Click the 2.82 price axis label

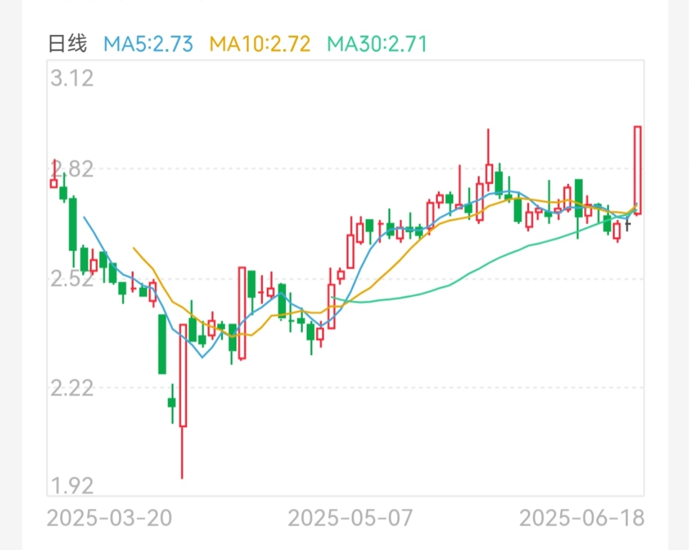coord(72,169)
